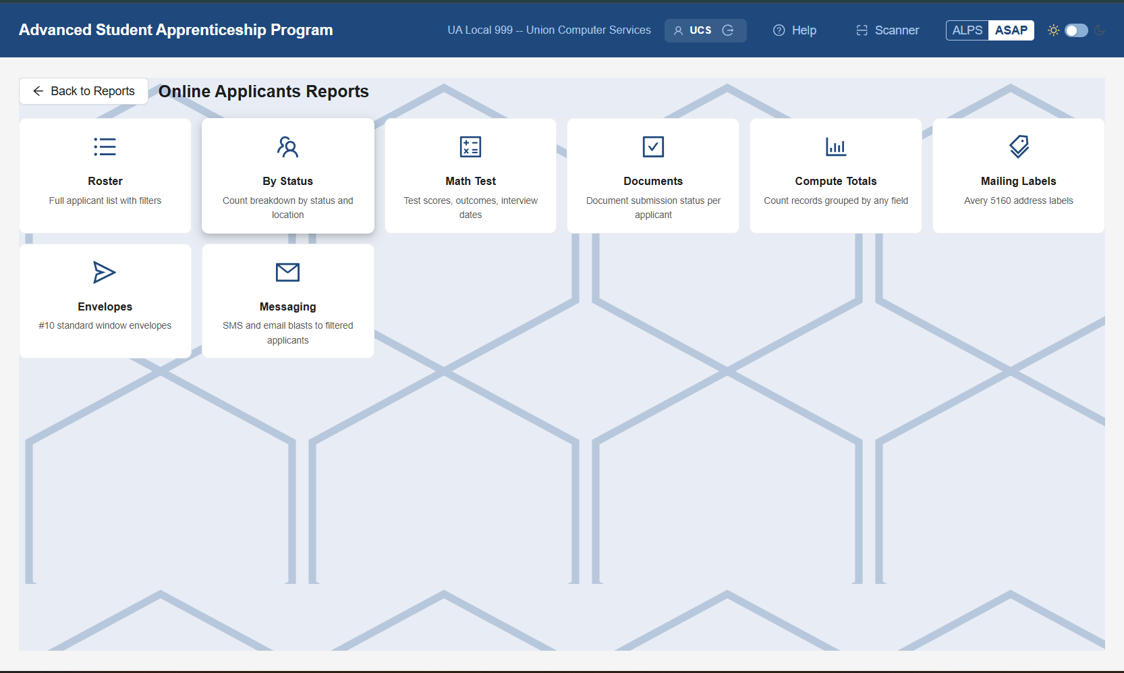
Task: Select the Math Test calculator icon
Action: [470, 146]
